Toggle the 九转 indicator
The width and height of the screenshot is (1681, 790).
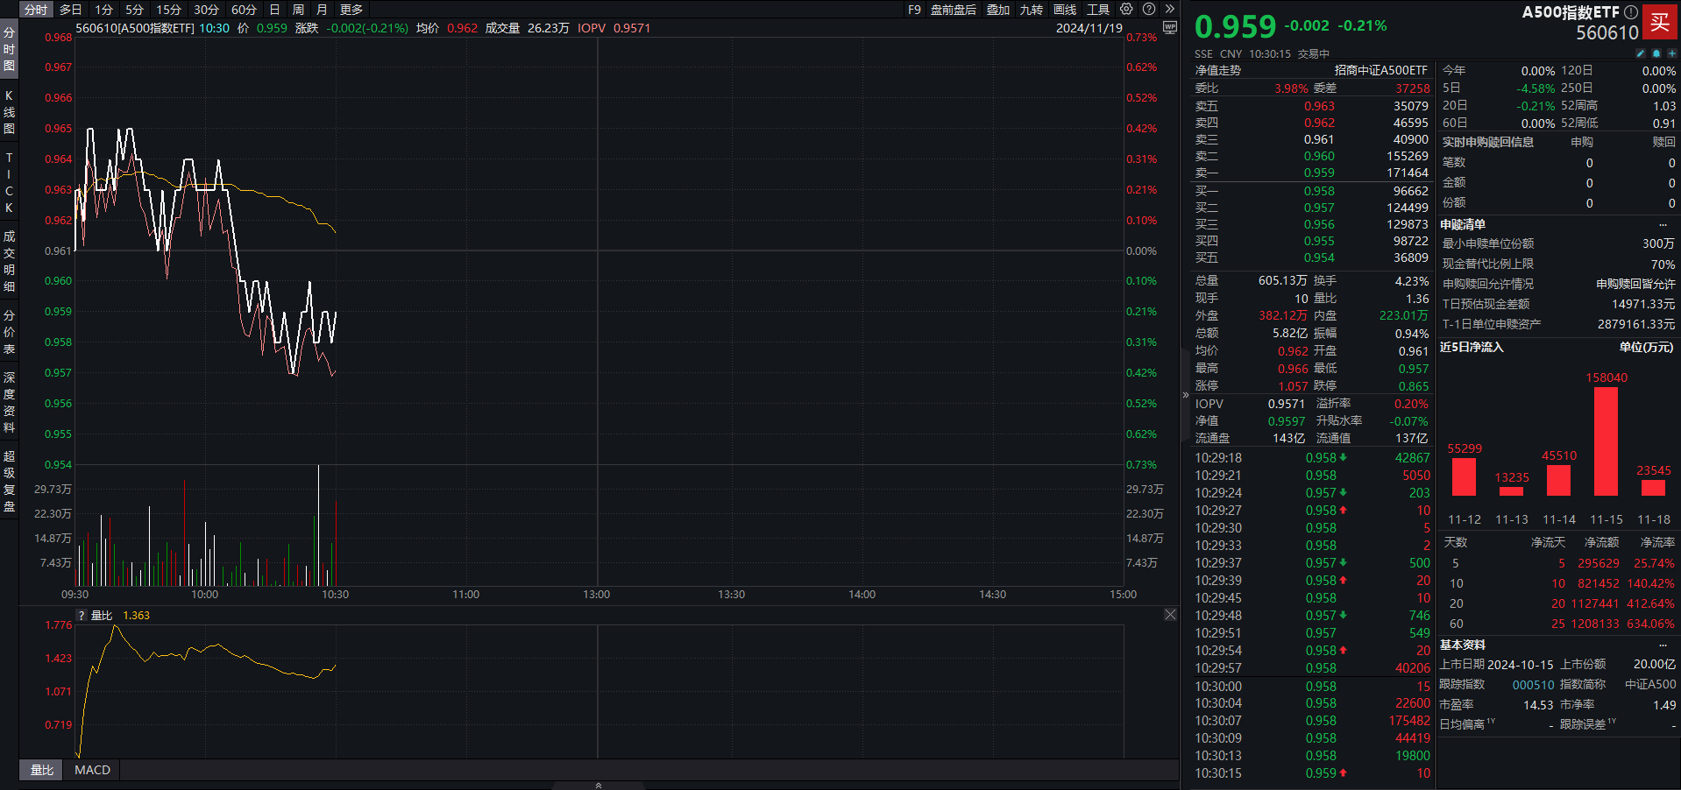click(1032, 10)
